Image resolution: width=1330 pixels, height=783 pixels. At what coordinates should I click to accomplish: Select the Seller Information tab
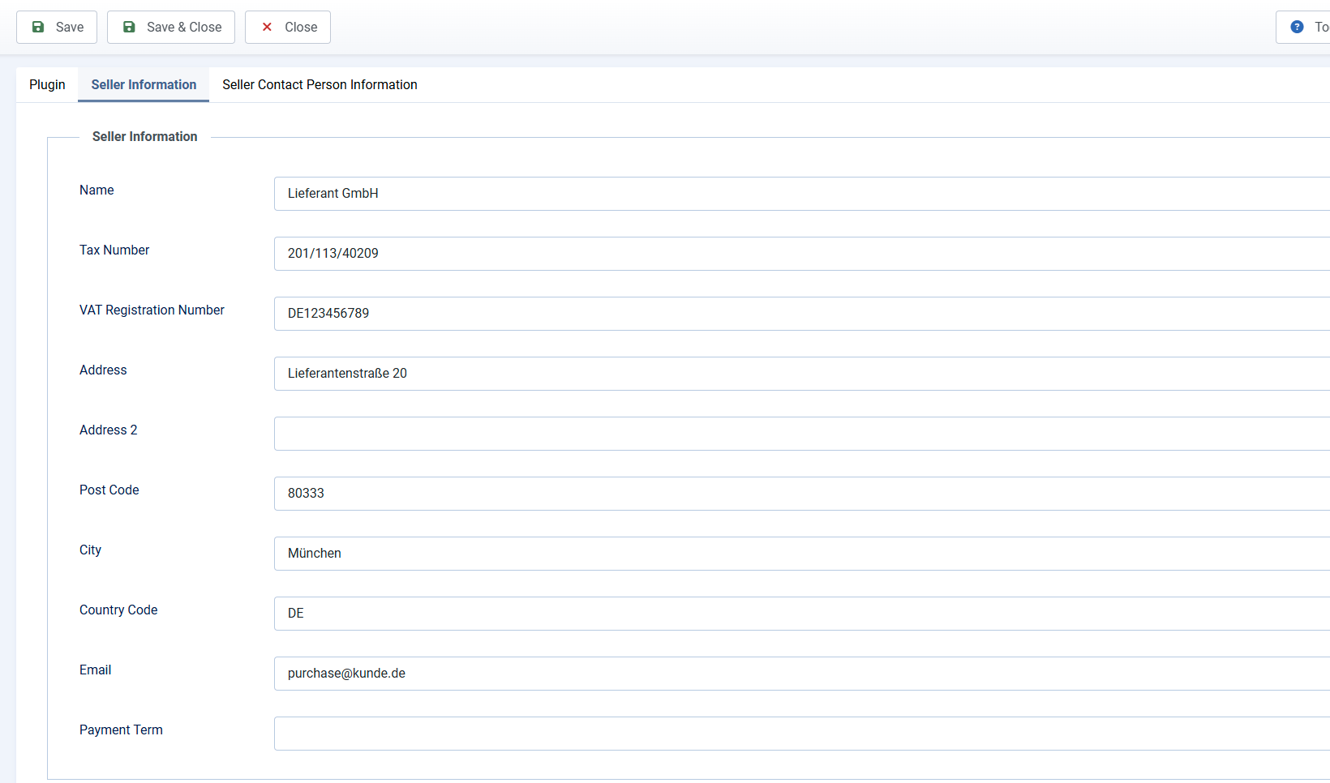point(144,84)
